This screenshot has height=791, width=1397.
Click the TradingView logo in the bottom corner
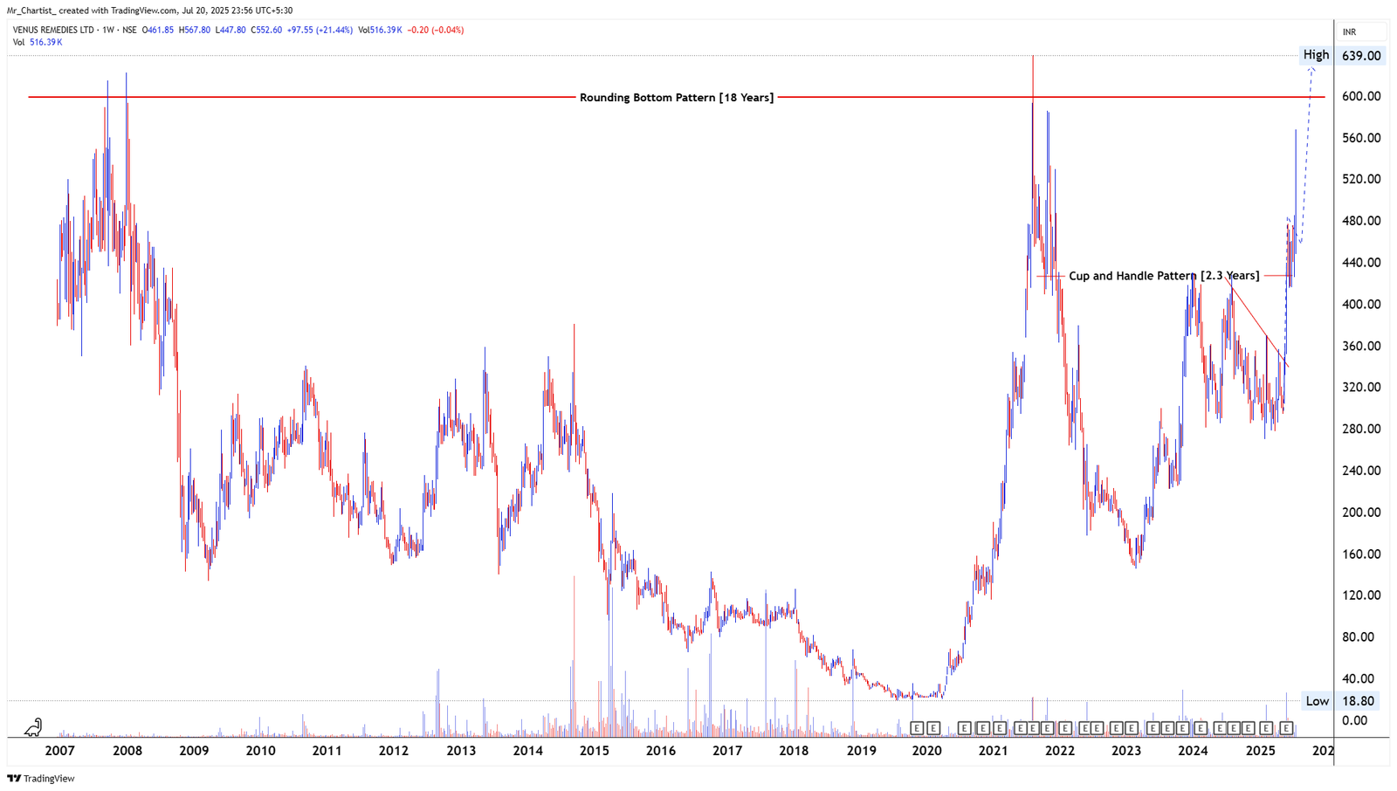(x=40, y=778)
